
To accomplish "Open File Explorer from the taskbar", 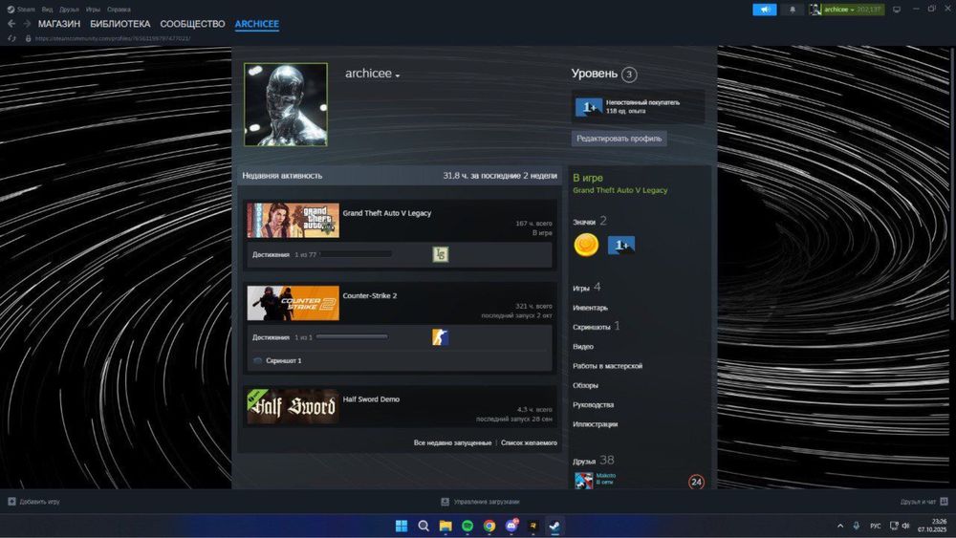I will (445, 526).
